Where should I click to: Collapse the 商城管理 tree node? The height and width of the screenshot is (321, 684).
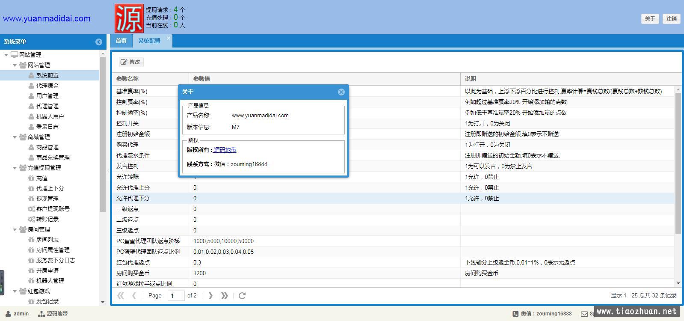15,137
